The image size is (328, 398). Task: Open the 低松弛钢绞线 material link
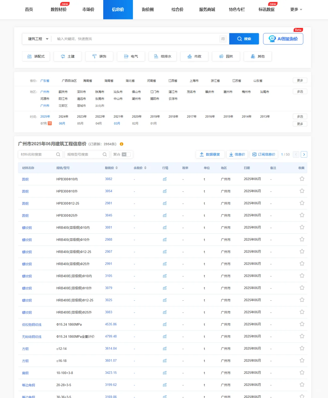[x=32, y=324]
